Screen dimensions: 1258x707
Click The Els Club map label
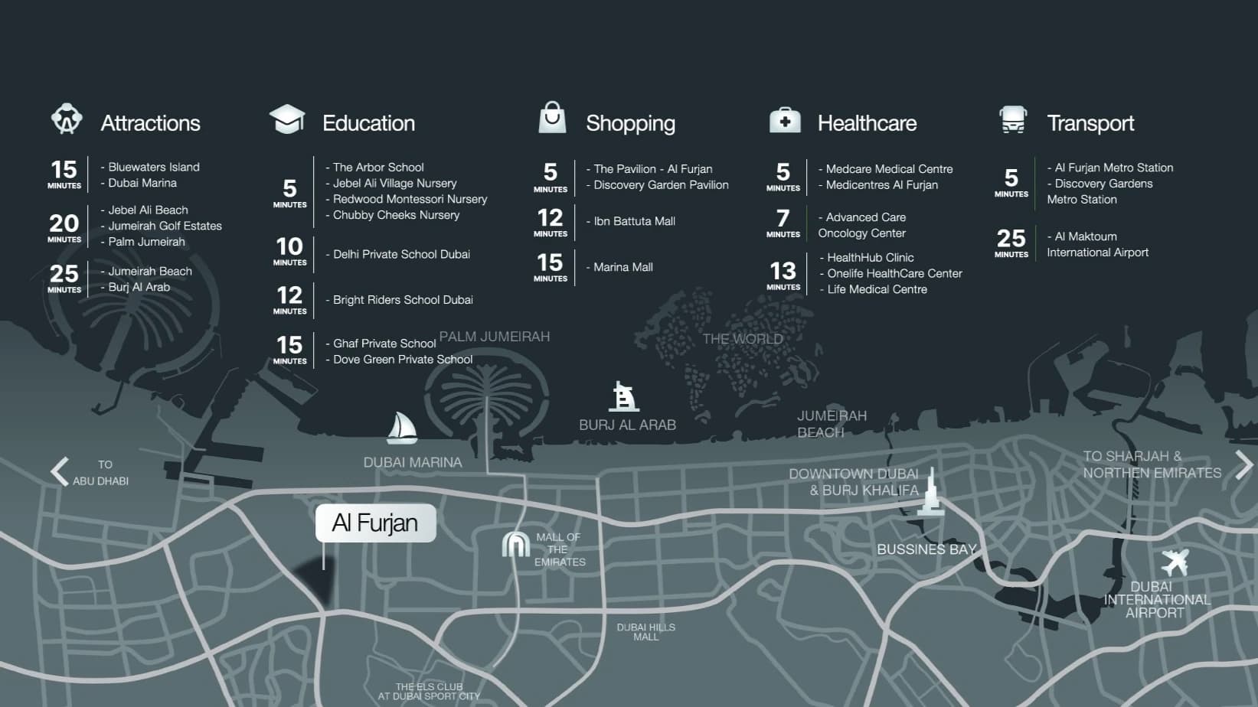pyautogui.click(x=429, y=692)
